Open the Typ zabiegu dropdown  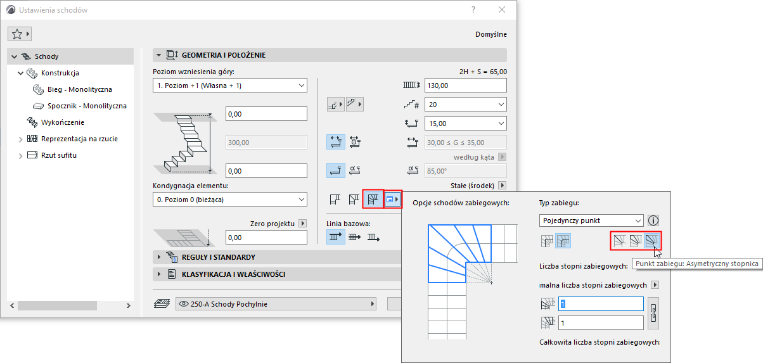pyautogui.click(x=591, y=220)
